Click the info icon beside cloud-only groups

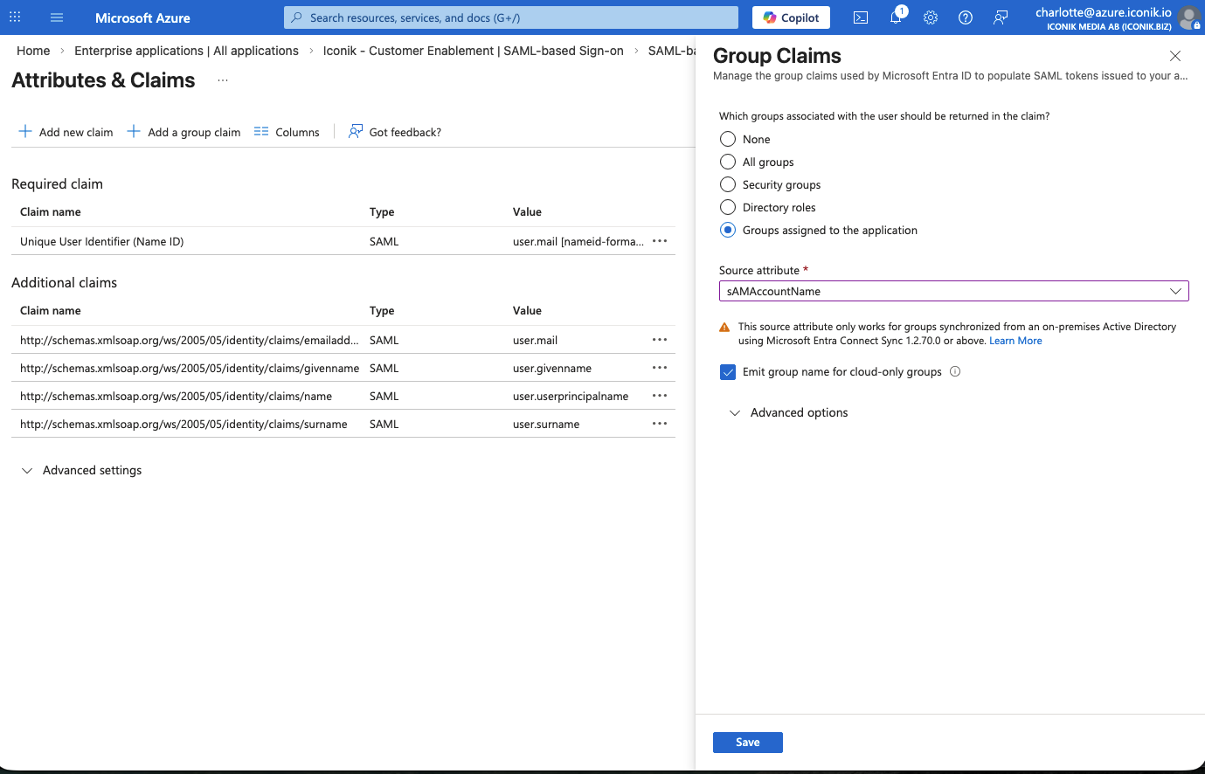click(x=955, y=371)
